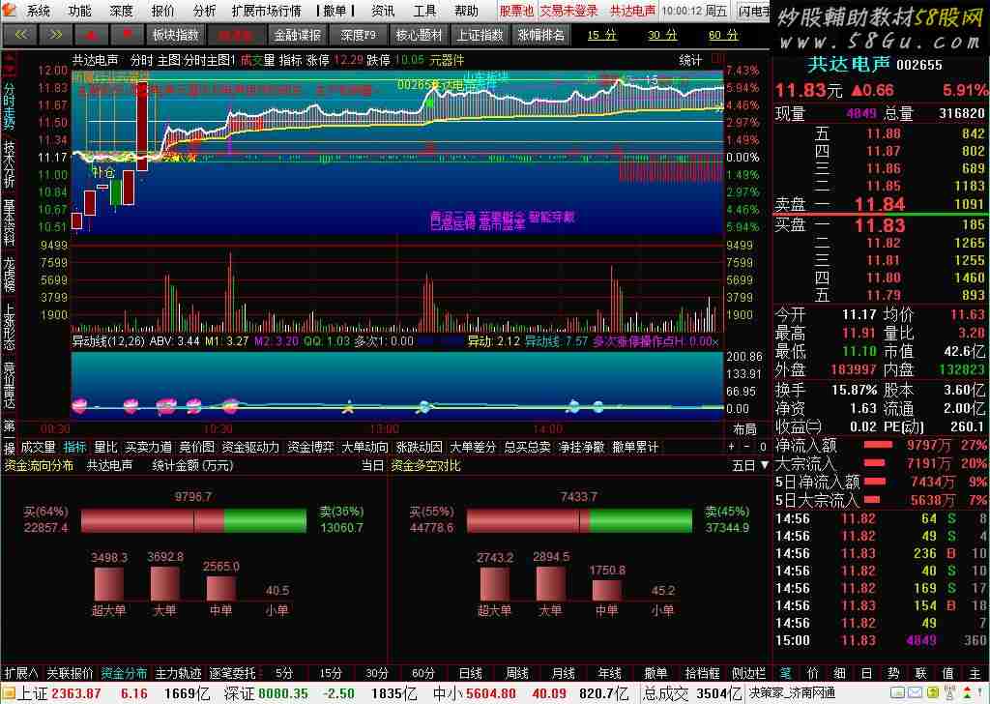This screenshot has width=990, height=704.
Task: Switch to the 周线 period tab
Action: 517,673
